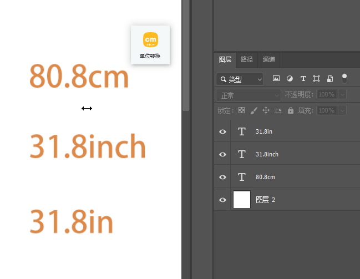This screenshot has width=360, height=279.
Task: Switch to the 路径 tab
Action: coord(247,60)
